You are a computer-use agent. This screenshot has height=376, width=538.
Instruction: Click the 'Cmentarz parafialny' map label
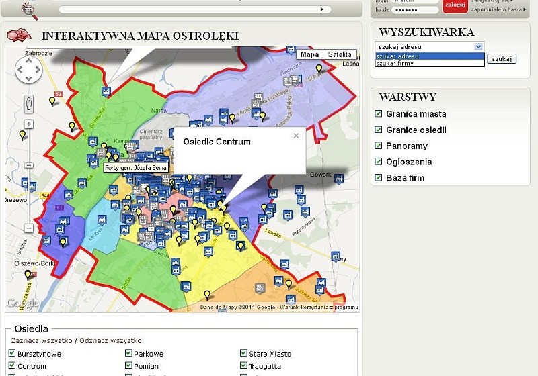point(151,134)
